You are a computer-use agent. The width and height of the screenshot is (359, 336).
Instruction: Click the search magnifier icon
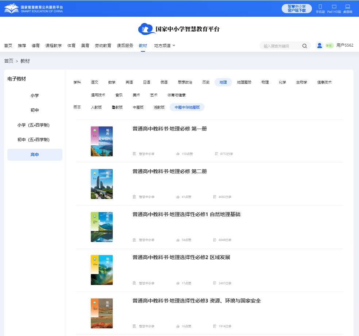coord(304,46)
